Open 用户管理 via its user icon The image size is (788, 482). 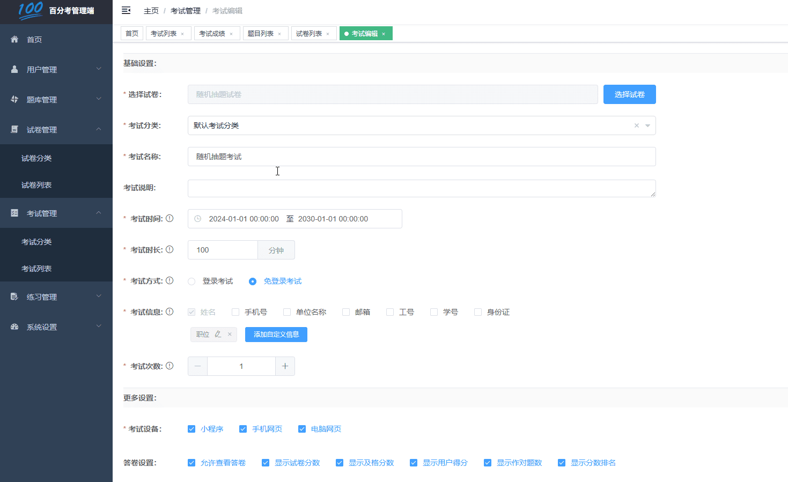point(13,69)
